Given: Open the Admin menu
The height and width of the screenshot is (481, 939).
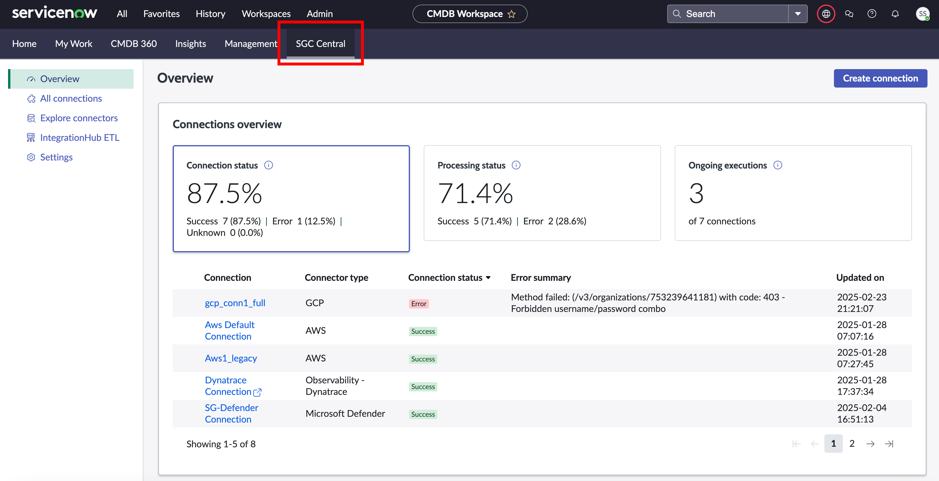Looking at the screenshot, I should coord(320,14).
